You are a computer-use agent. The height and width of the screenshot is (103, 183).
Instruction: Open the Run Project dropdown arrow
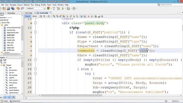point(65,8)
